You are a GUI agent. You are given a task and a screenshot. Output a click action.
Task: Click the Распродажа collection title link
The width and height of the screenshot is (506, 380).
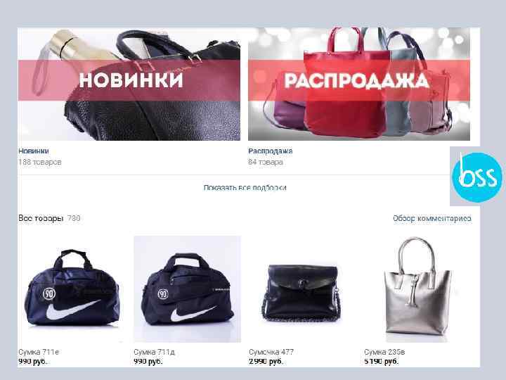coord(270,151)
